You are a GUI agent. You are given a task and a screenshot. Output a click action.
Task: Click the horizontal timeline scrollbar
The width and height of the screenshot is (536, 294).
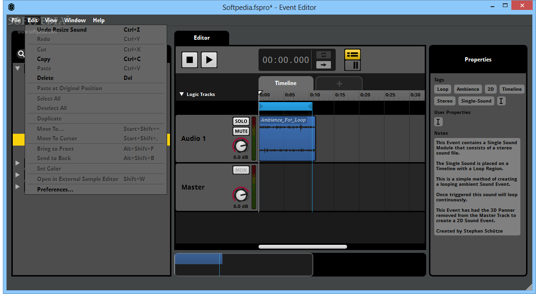click(303, 247)
